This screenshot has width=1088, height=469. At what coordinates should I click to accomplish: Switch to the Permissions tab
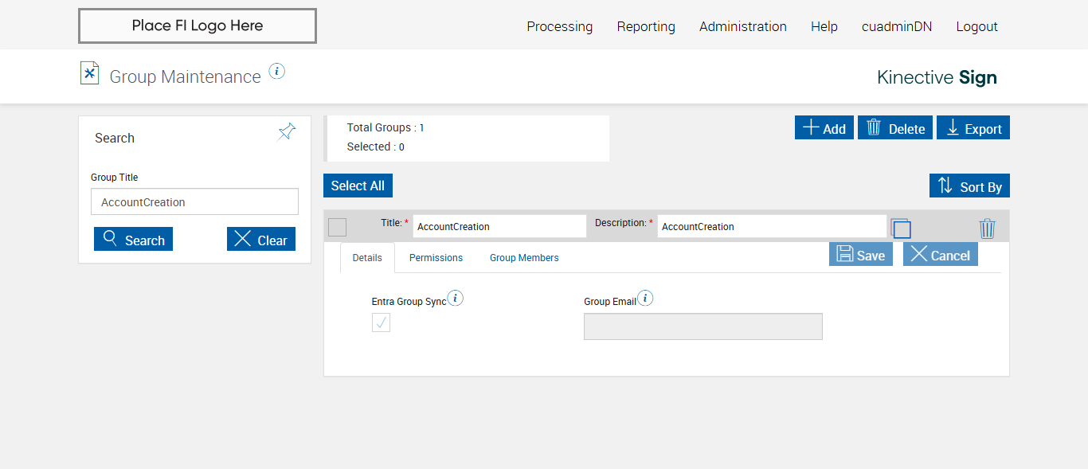click(x=436, y=258)
